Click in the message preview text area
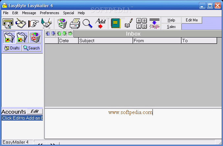The height and width of the screenshot is (146, 223). (133, 124)
